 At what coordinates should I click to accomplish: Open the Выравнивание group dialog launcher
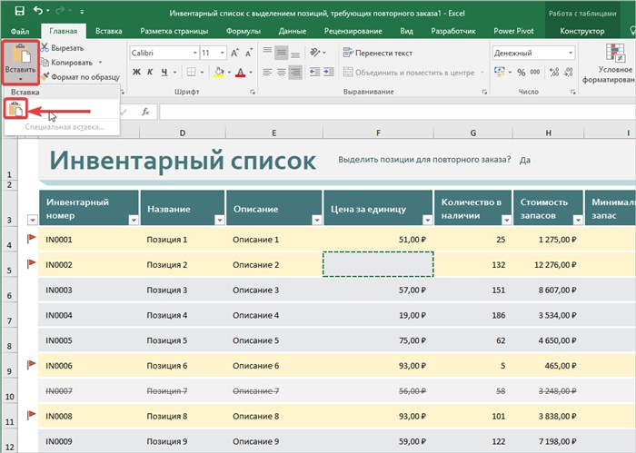[x=484, y=92]
